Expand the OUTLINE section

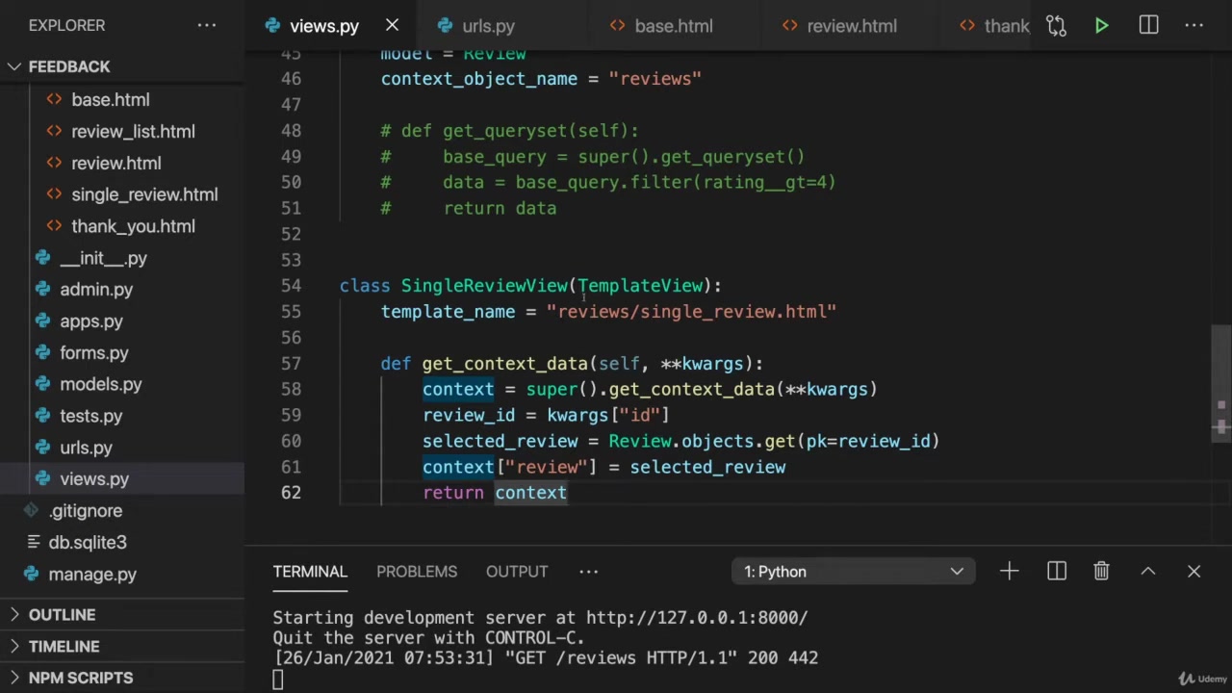click(62, 615)
